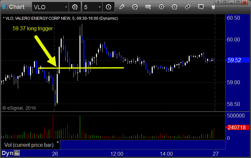Close the Vol study label with x
This screenshot has width=251, height=158.
(x=58, y=142)
